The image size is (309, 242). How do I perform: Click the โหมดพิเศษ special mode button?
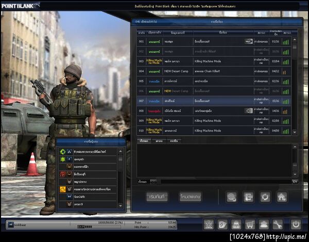pos(191,197)
